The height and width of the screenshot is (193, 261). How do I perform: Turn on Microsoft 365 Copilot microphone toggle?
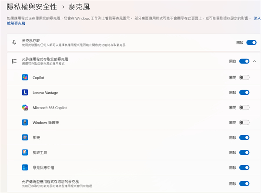point(244,107)
